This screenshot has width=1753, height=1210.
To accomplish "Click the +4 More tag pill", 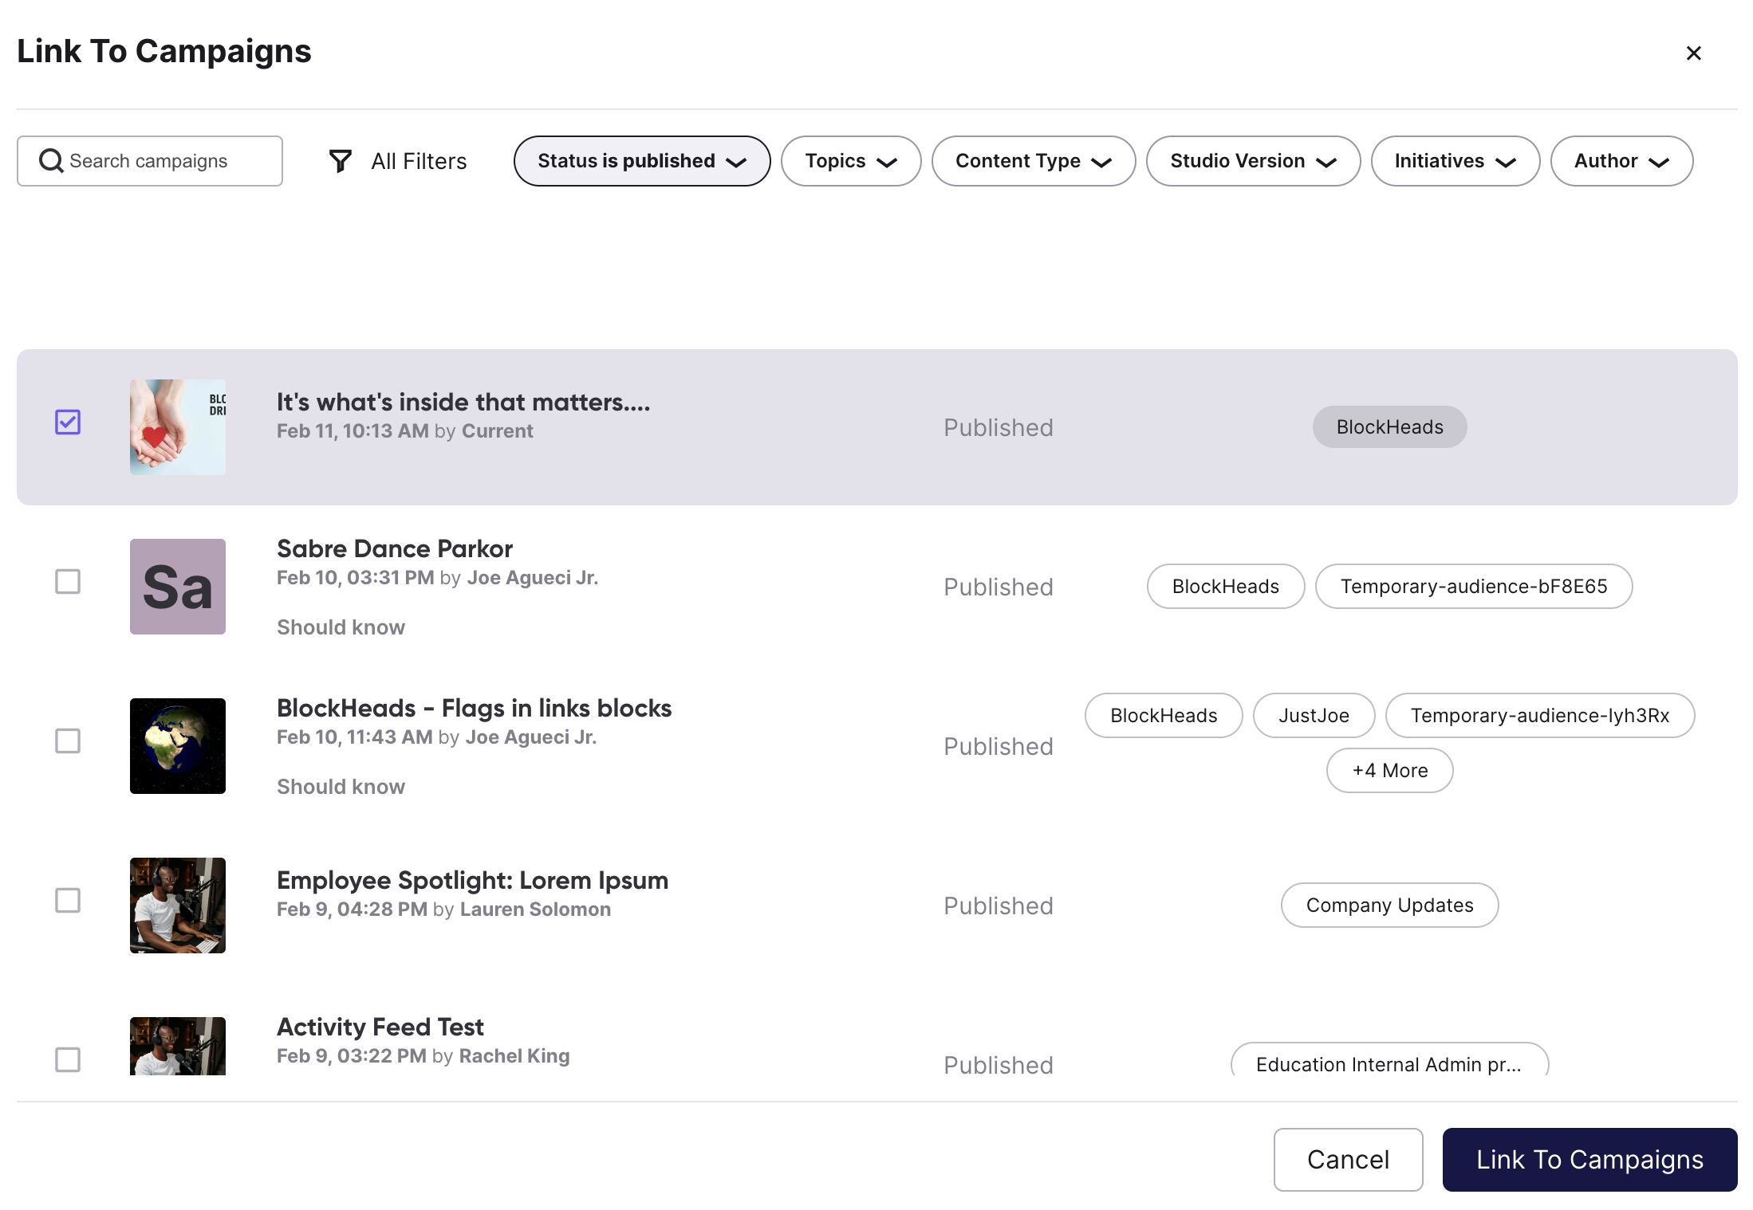I will (1389, 770).
